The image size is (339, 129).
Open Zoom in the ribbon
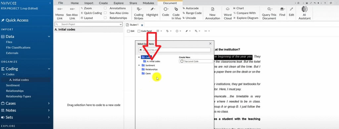tap(86, 8)
